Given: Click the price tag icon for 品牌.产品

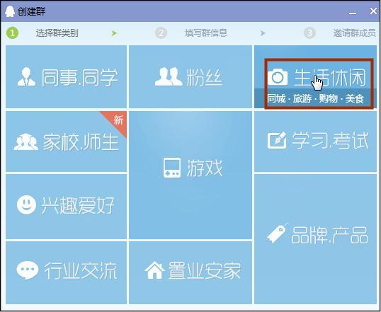Looking at the screenshot, I should coord(277,233).
